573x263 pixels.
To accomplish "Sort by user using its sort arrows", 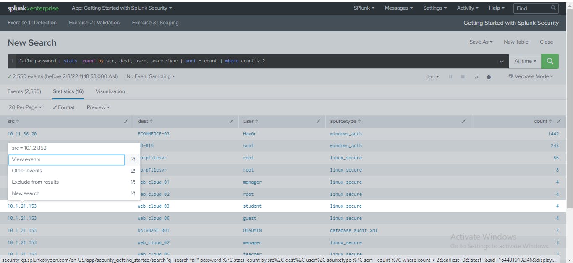I will [257, 121].
